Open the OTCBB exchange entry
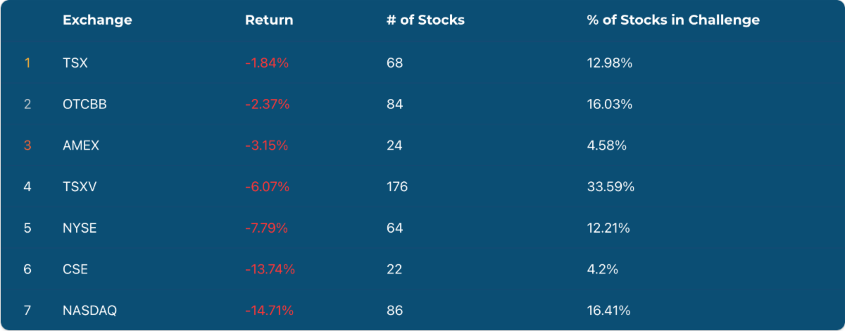This screenshot has width=845, height=331. 84,105
